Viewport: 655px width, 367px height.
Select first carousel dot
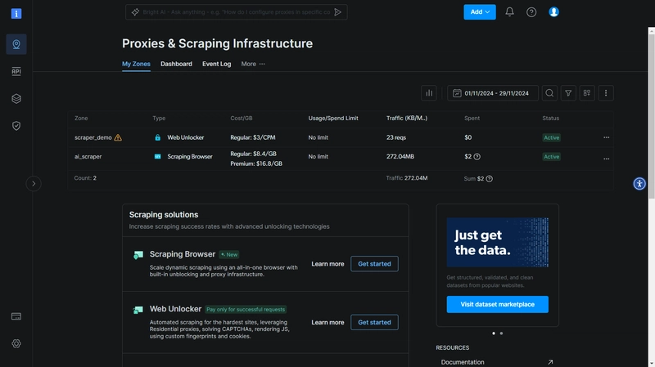pos(494,333)
